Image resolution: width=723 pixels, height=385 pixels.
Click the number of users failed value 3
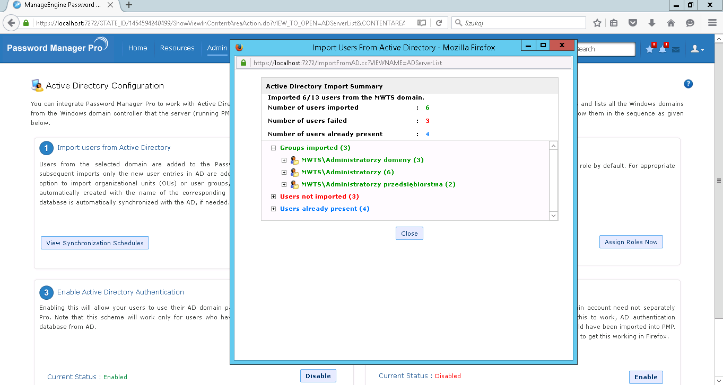[x=427, y=121]
